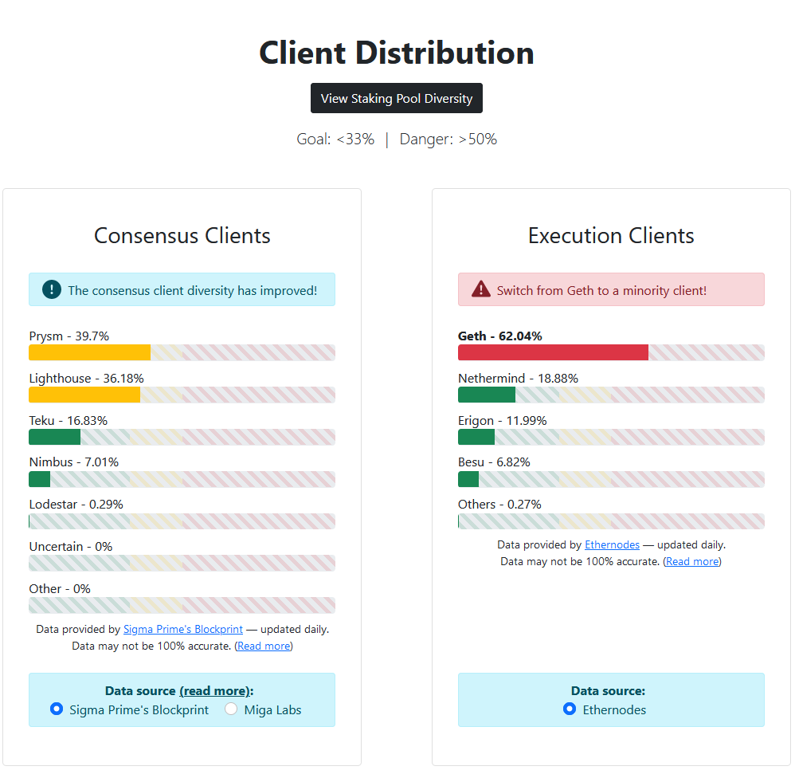Select Sigma Prime's Blockprint radio button
This screenshot has width=795, height=778.
click(x=57, y=709)
